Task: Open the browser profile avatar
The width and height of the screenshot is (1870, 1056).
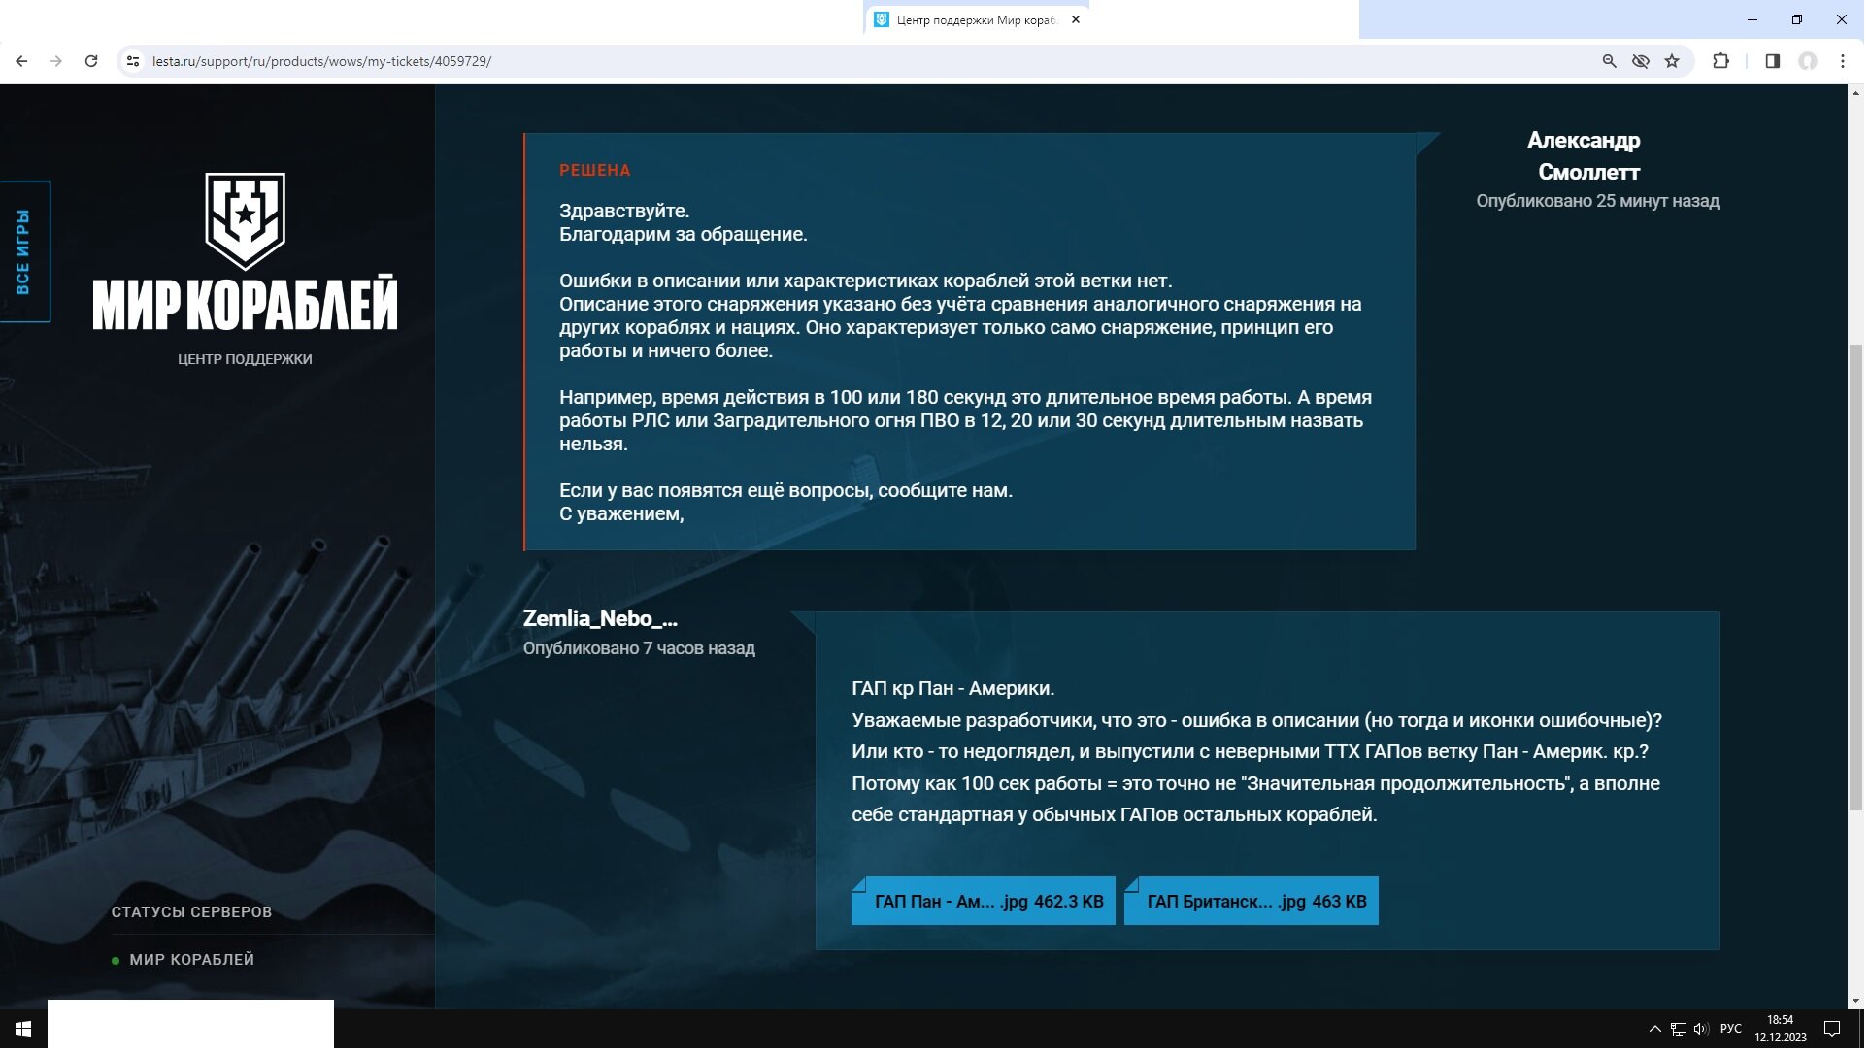Action: coord(1807,61)
